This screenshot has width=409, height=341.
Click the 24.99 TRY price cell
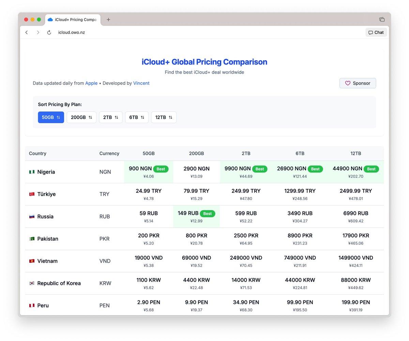click(149, 194)
